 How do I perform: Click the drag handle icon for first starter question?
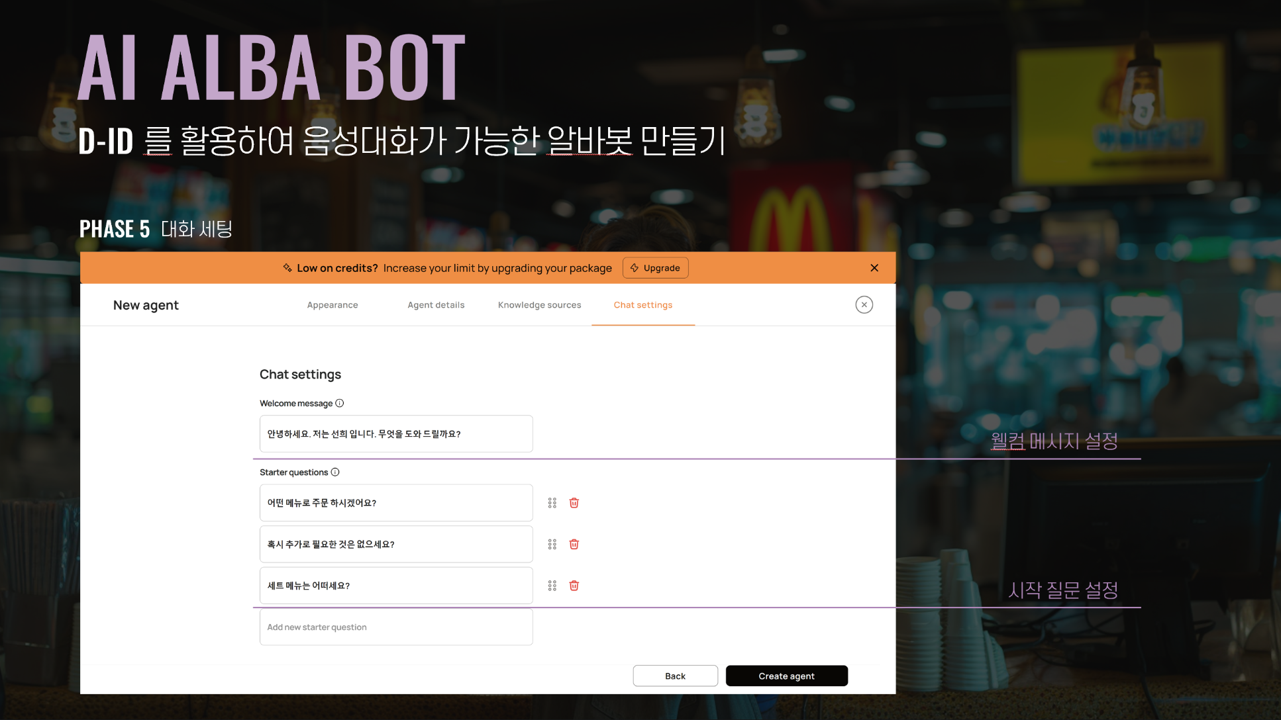[552, 503]
